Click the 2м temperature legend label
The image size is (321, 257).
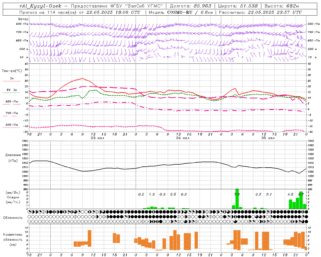(x=12, y=79)
